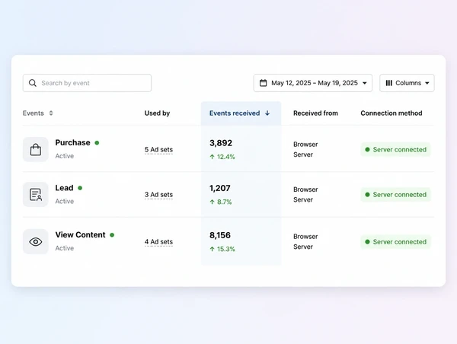Open the 4 Ad sets link
Viewport: 457px width, 344px height.
click(159, 242)
